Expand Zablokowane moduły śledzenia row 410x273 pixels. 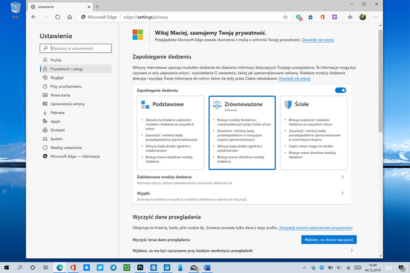point(242,180)
